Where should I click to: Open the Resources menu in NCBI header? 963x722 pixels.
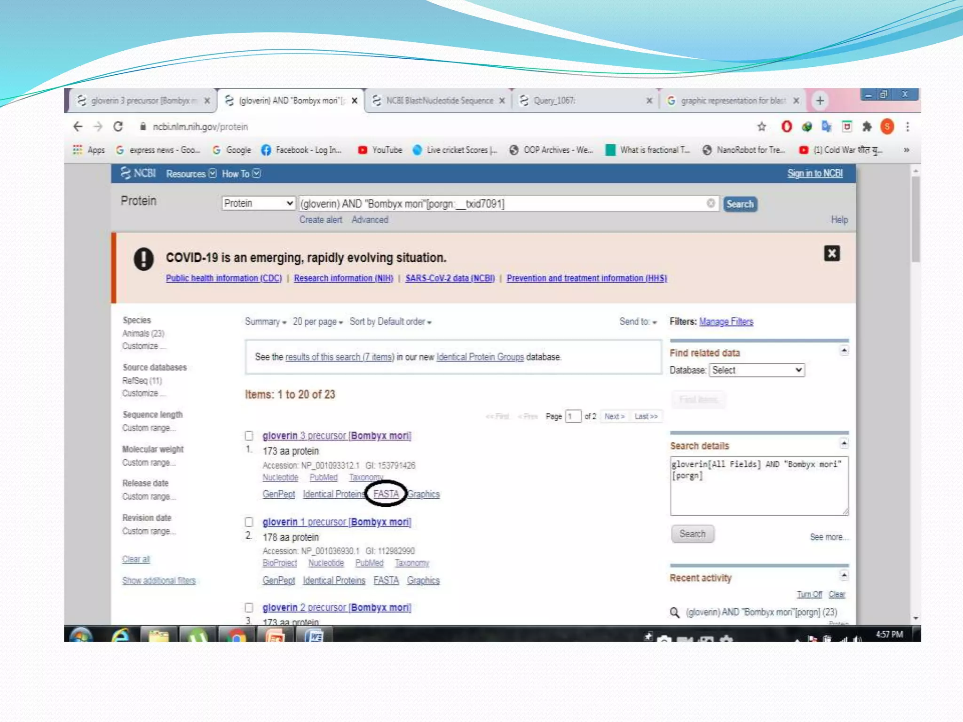[190, 174]
